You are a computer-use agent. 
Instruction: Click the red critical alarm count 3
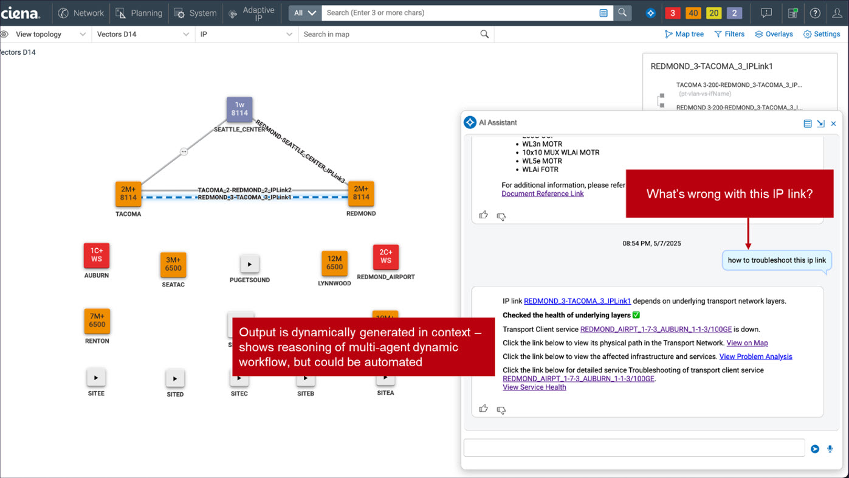tap(672, 13)
